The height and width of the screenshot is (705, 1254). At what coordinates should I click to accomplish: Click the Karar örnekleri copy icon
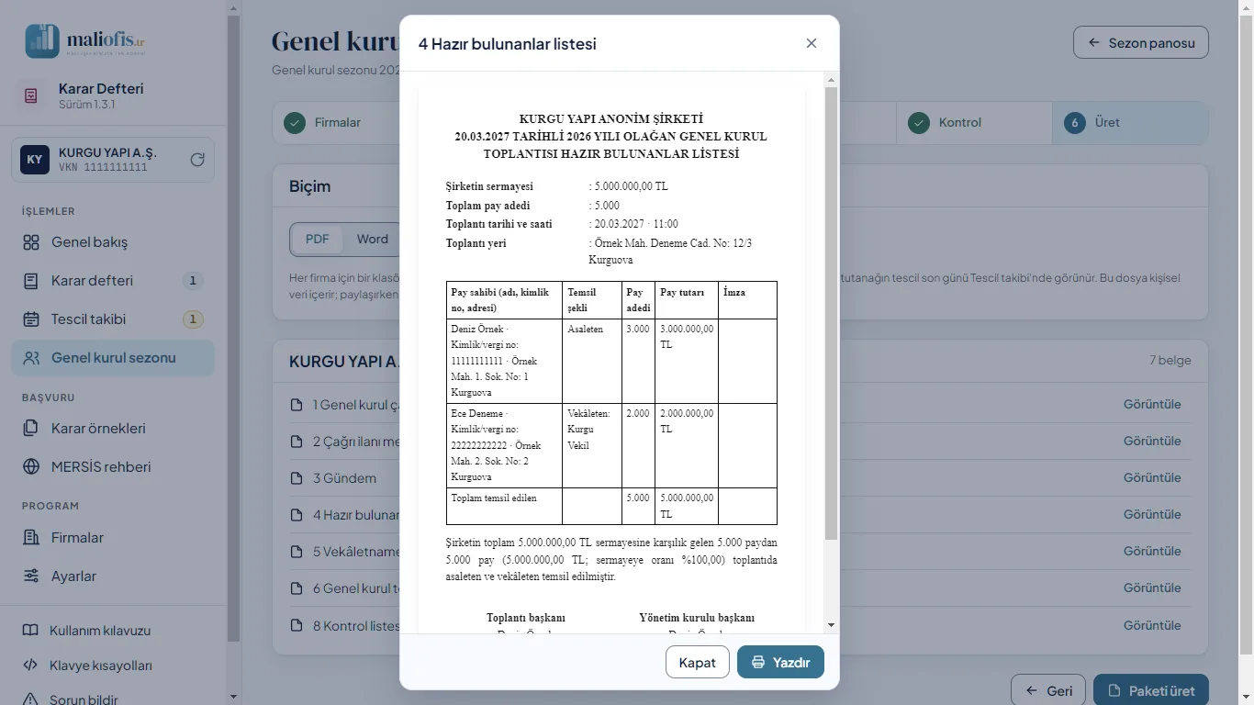coord(31,428)
